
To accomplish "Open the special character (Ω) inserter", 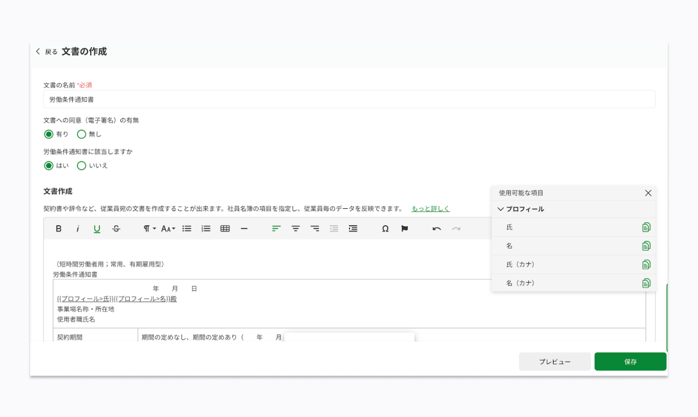I will [x=385, y=229].
